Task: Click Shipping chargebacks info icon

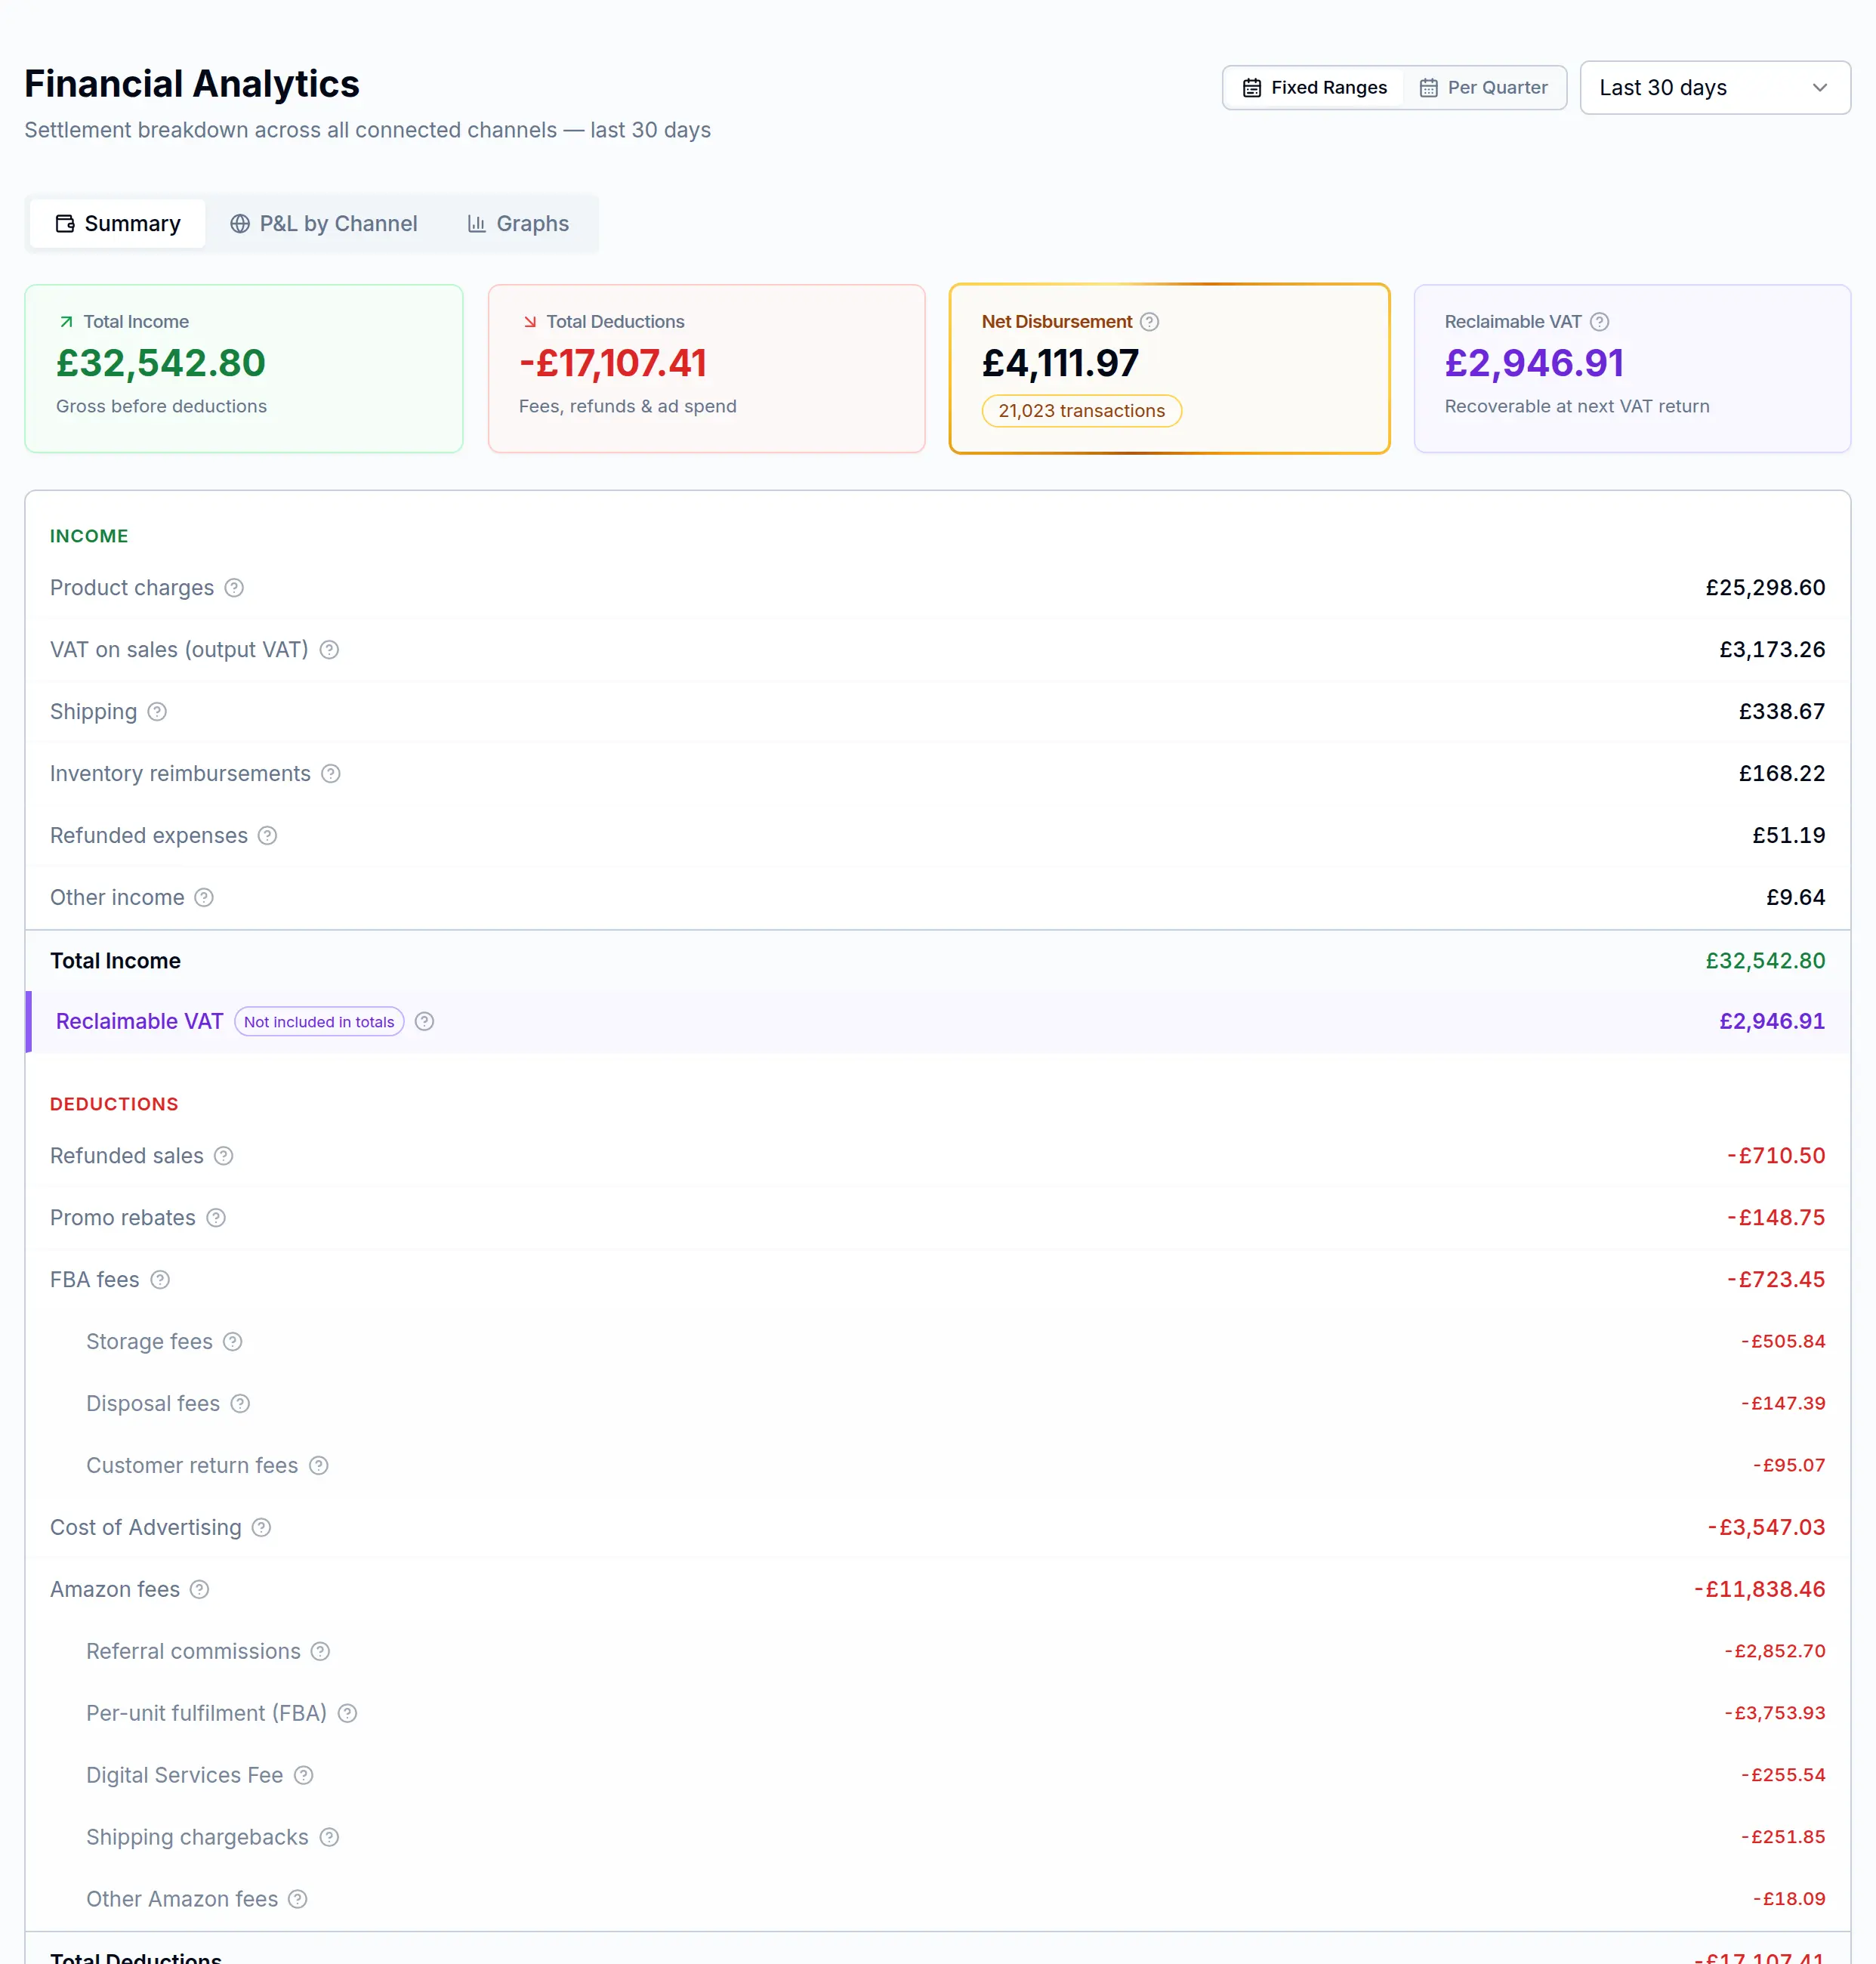Action: [x=329, y=1838]
